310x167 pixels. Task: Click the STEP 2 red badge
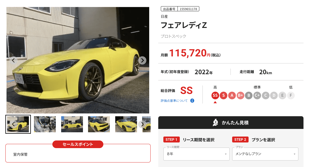point(240,139)
